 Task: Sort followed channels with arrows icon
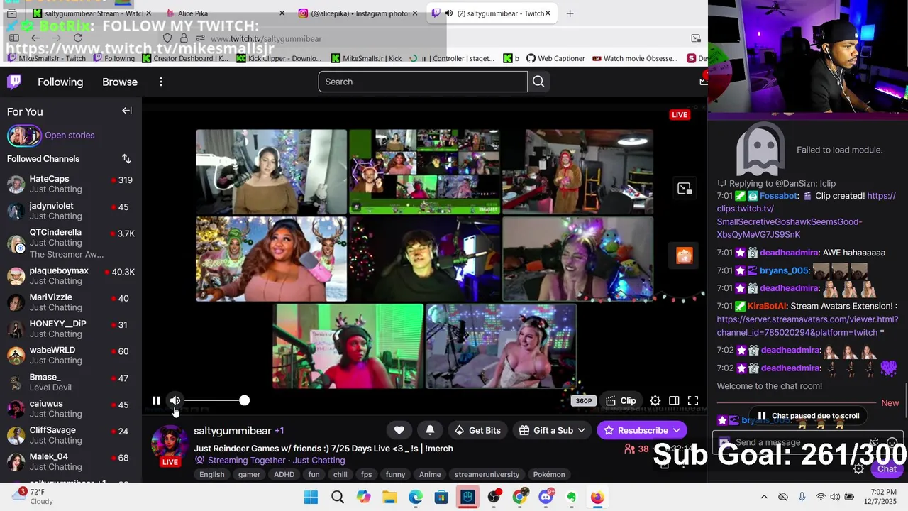point(126,159)
